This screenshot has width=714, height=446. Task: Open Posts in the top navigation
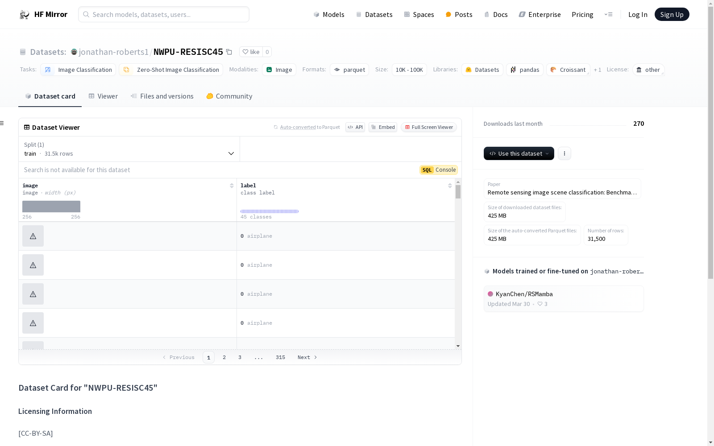[x=459, y=15]
